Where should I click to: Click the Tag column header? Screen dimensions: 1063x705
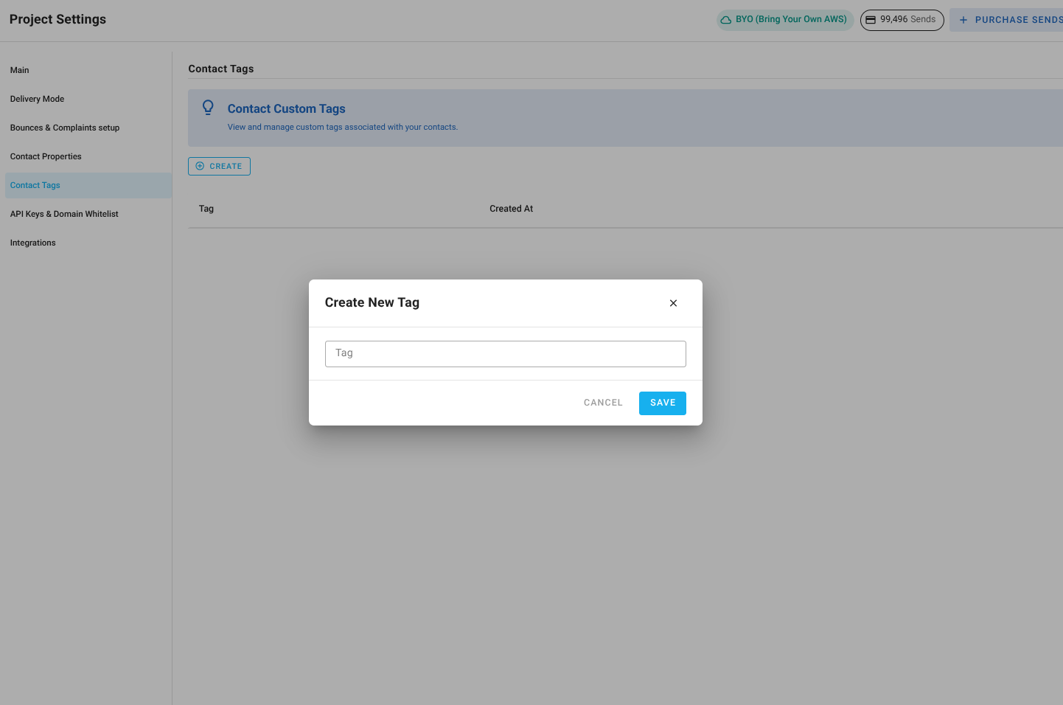206,209
